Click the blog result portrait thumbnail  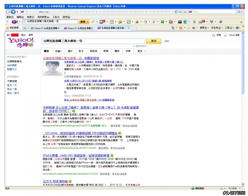[53, 68]
